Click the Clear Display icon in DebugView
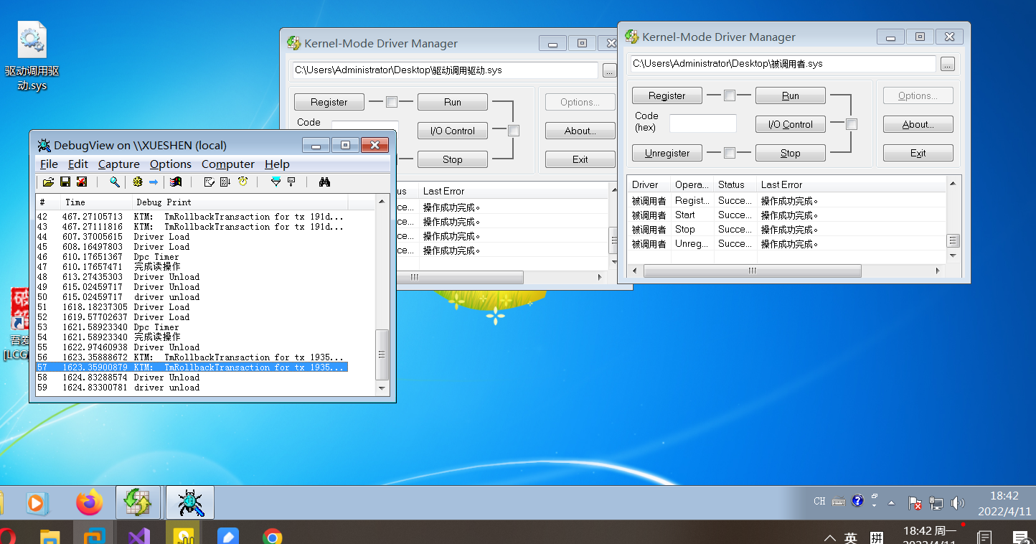 point(209,182)
